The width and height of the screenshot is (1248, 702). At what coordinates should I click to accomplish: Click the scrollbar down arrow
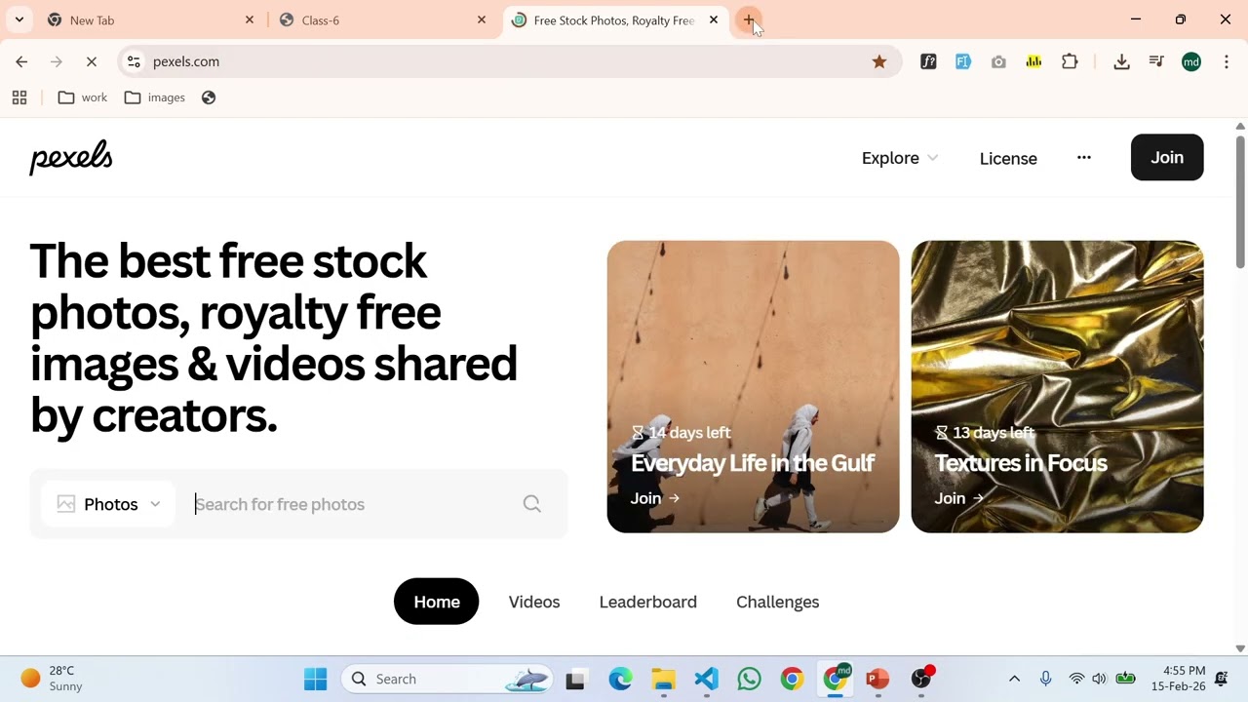[1240, 648]
